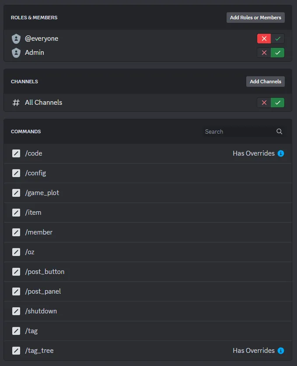Select the /tag_tree command name

click(x=39, y=351)
